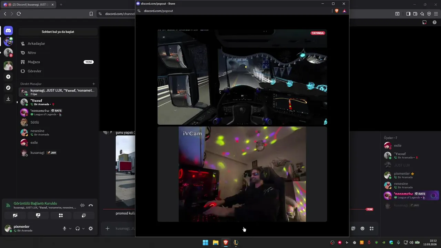Open Discover servers compass icon

pos(8,87)
